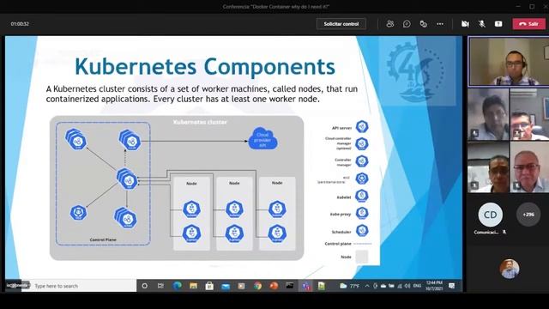Open the terminal window from the taskbar
The image size is (549, 309).
pyautogui.click(x=290, y=286)
